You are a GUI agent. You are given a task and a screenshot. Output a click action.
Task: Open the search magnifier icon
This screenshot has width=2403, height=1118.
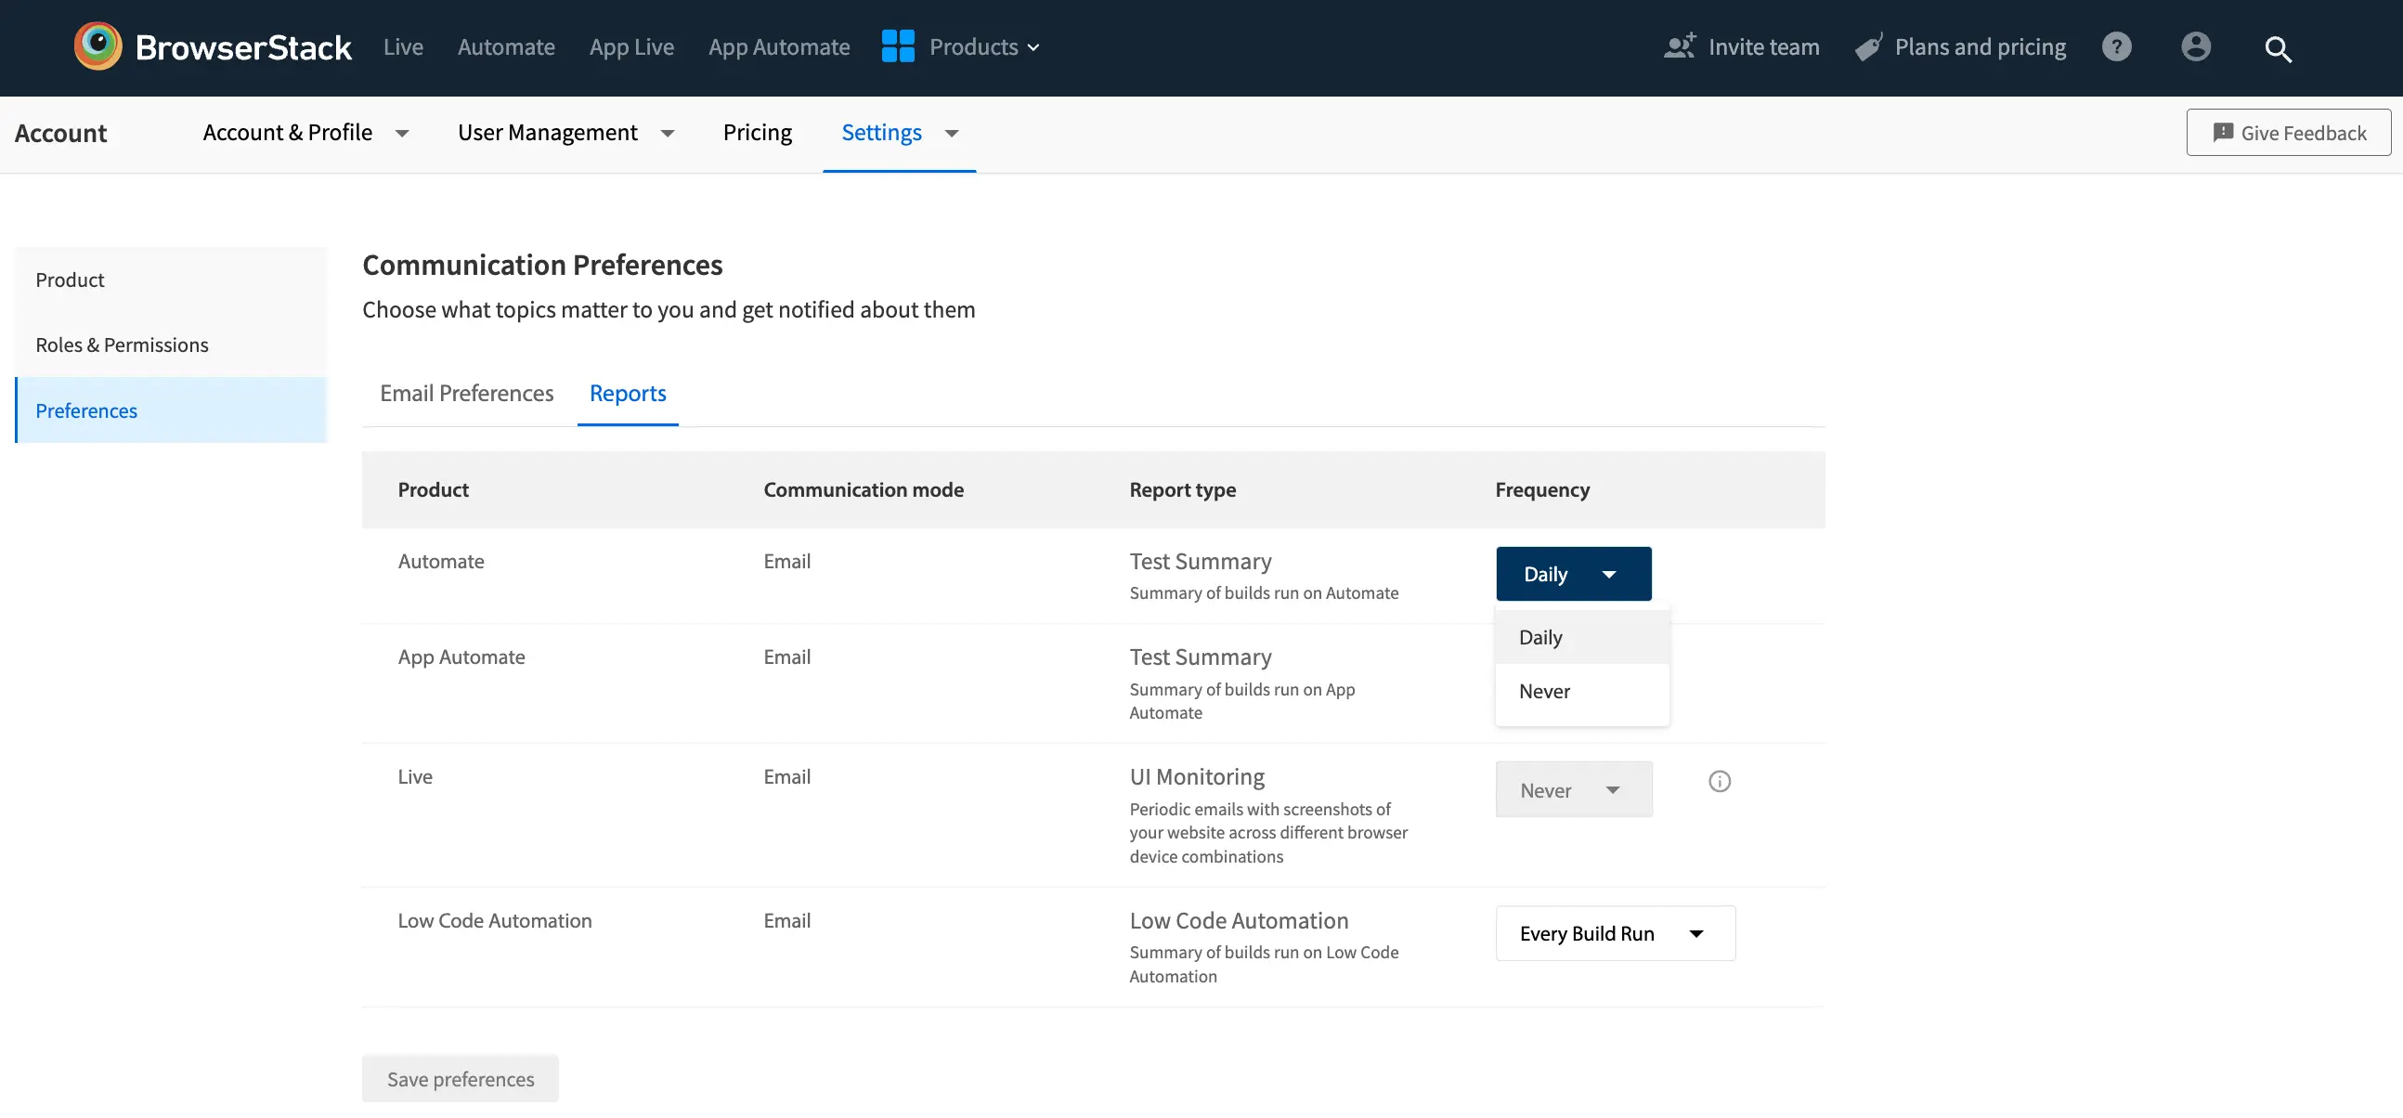2277,48
